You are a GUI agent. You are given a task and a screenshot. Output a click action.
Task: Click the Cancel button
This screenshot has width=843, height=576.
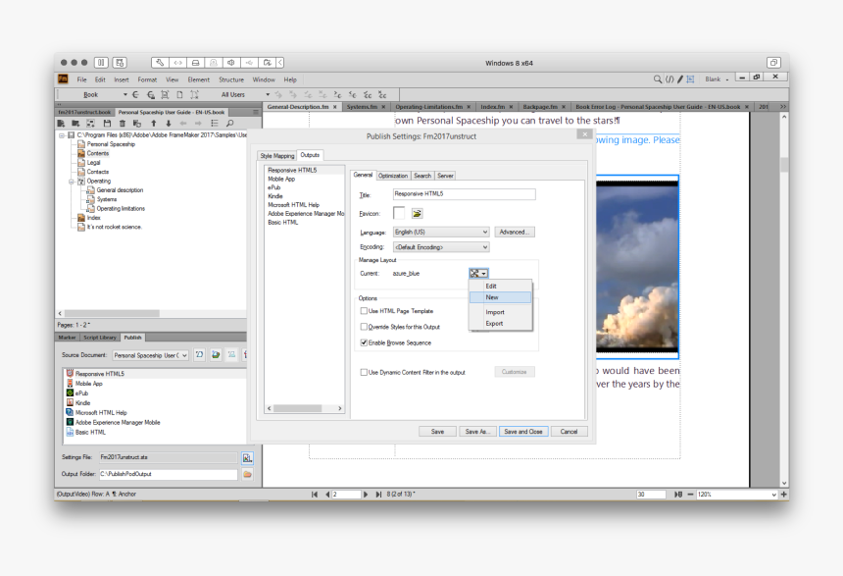tap(569, 432)
